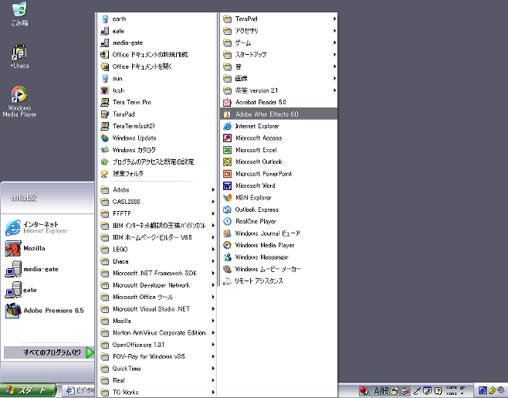Click the red ball tray icon

click(364, 390)
